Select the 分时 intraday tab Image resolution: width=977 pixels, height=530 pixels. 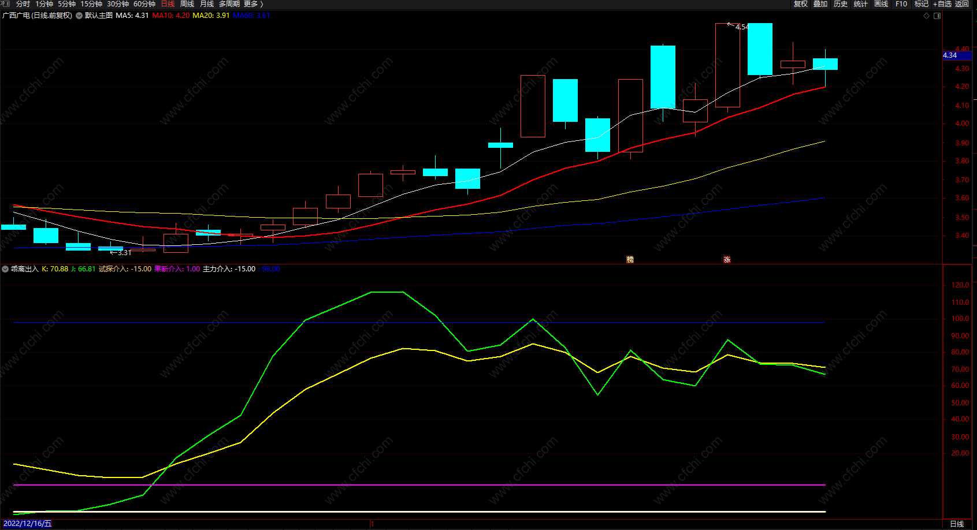tap(23, 4)
